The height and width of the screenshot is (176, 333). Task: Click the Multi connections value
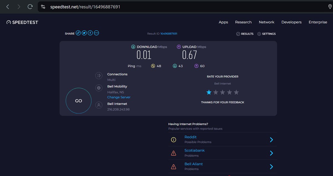(111, 80)
